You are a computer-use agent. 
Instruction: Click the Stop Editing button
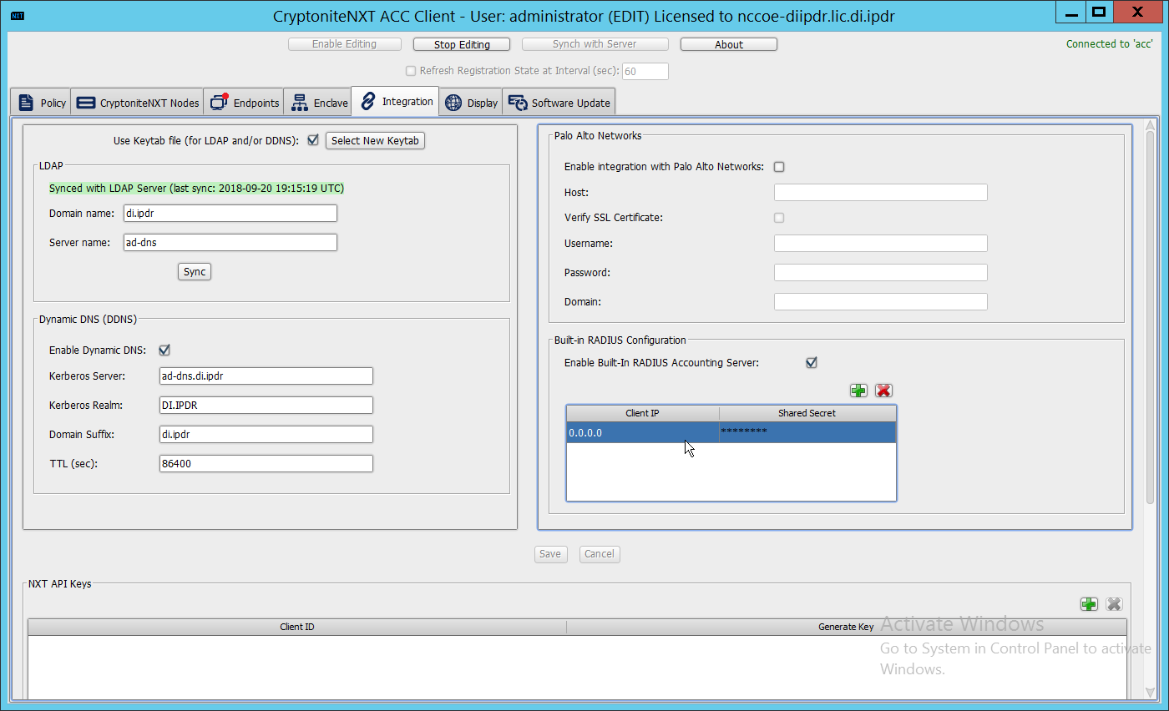click(462, 44)
